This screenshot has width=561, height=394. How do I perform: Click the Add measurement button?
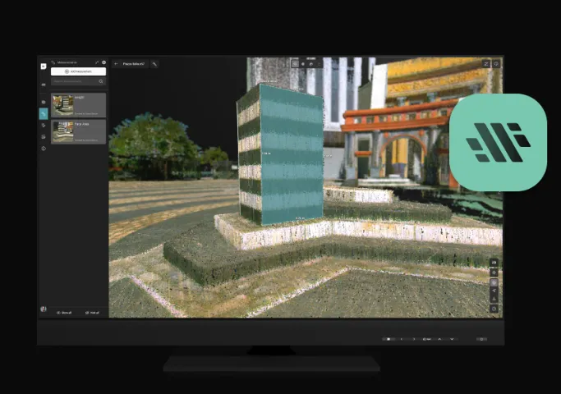point(78,71)
